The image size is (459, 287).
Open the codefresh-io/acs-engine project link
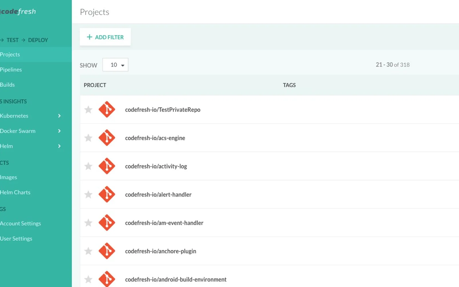tap(155, 138)
